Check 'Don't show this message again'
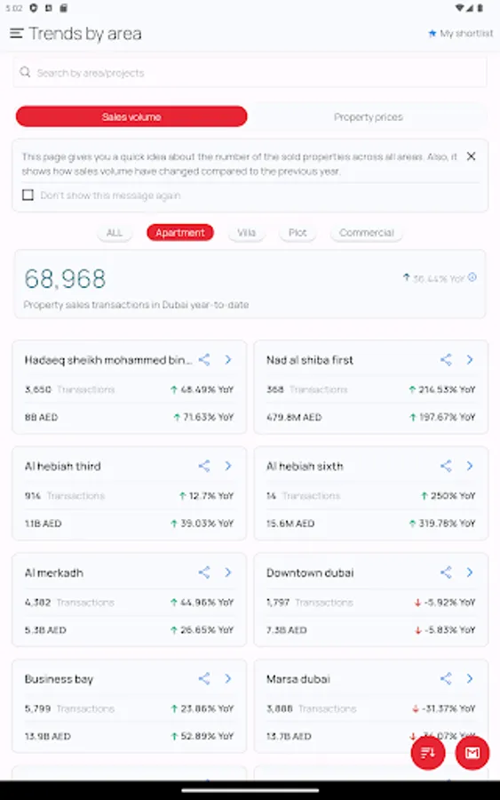 tap(28, 195)
